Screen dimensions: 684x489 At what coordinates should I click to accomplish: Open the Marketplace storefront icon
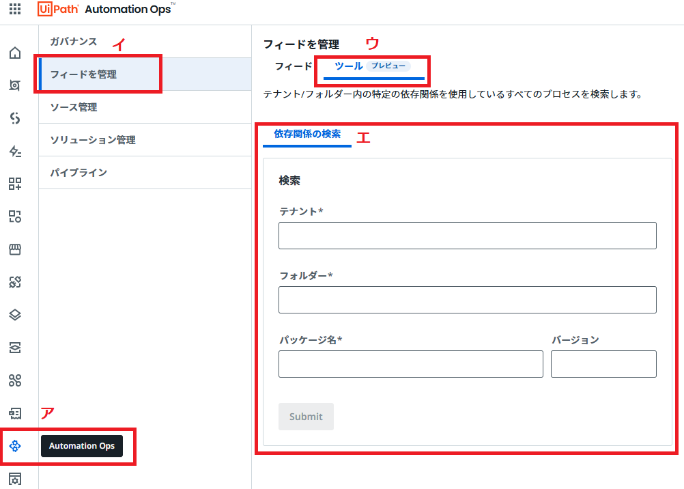(x=15, y=249)
